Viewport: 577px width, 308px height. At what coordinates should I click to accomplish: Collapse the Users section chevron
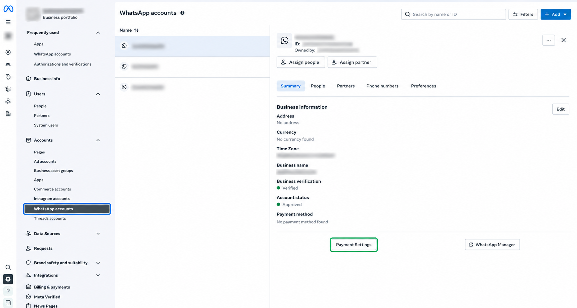(x=98, y=94)
